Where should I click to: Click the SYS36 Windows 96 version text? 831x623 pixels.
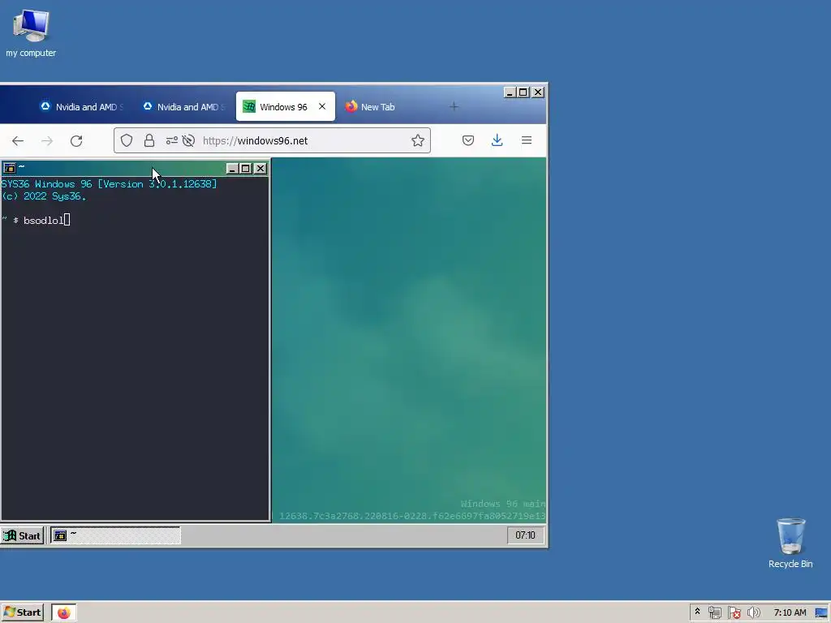[110, 184]
